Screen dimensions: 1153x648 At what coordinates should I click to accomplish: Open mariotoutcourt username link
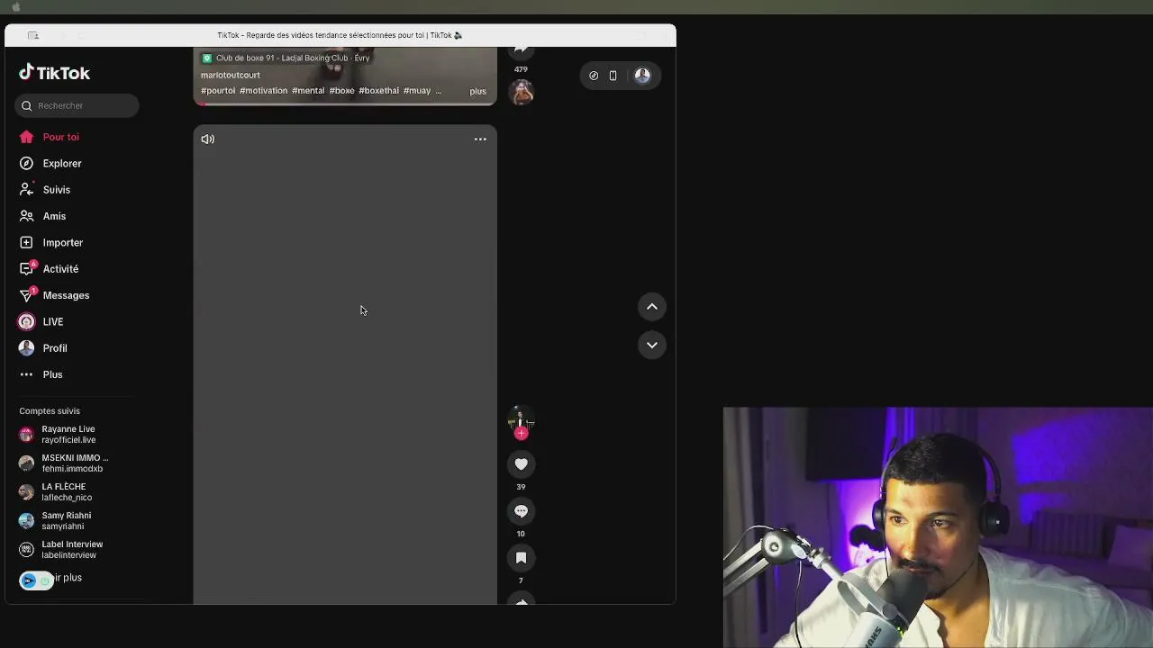(231, 76)
